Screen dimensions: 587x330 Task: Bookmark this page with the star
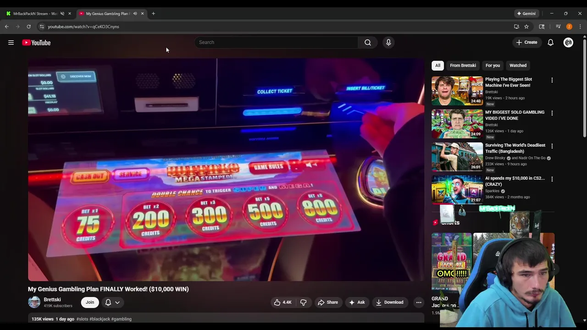point(526,27)
